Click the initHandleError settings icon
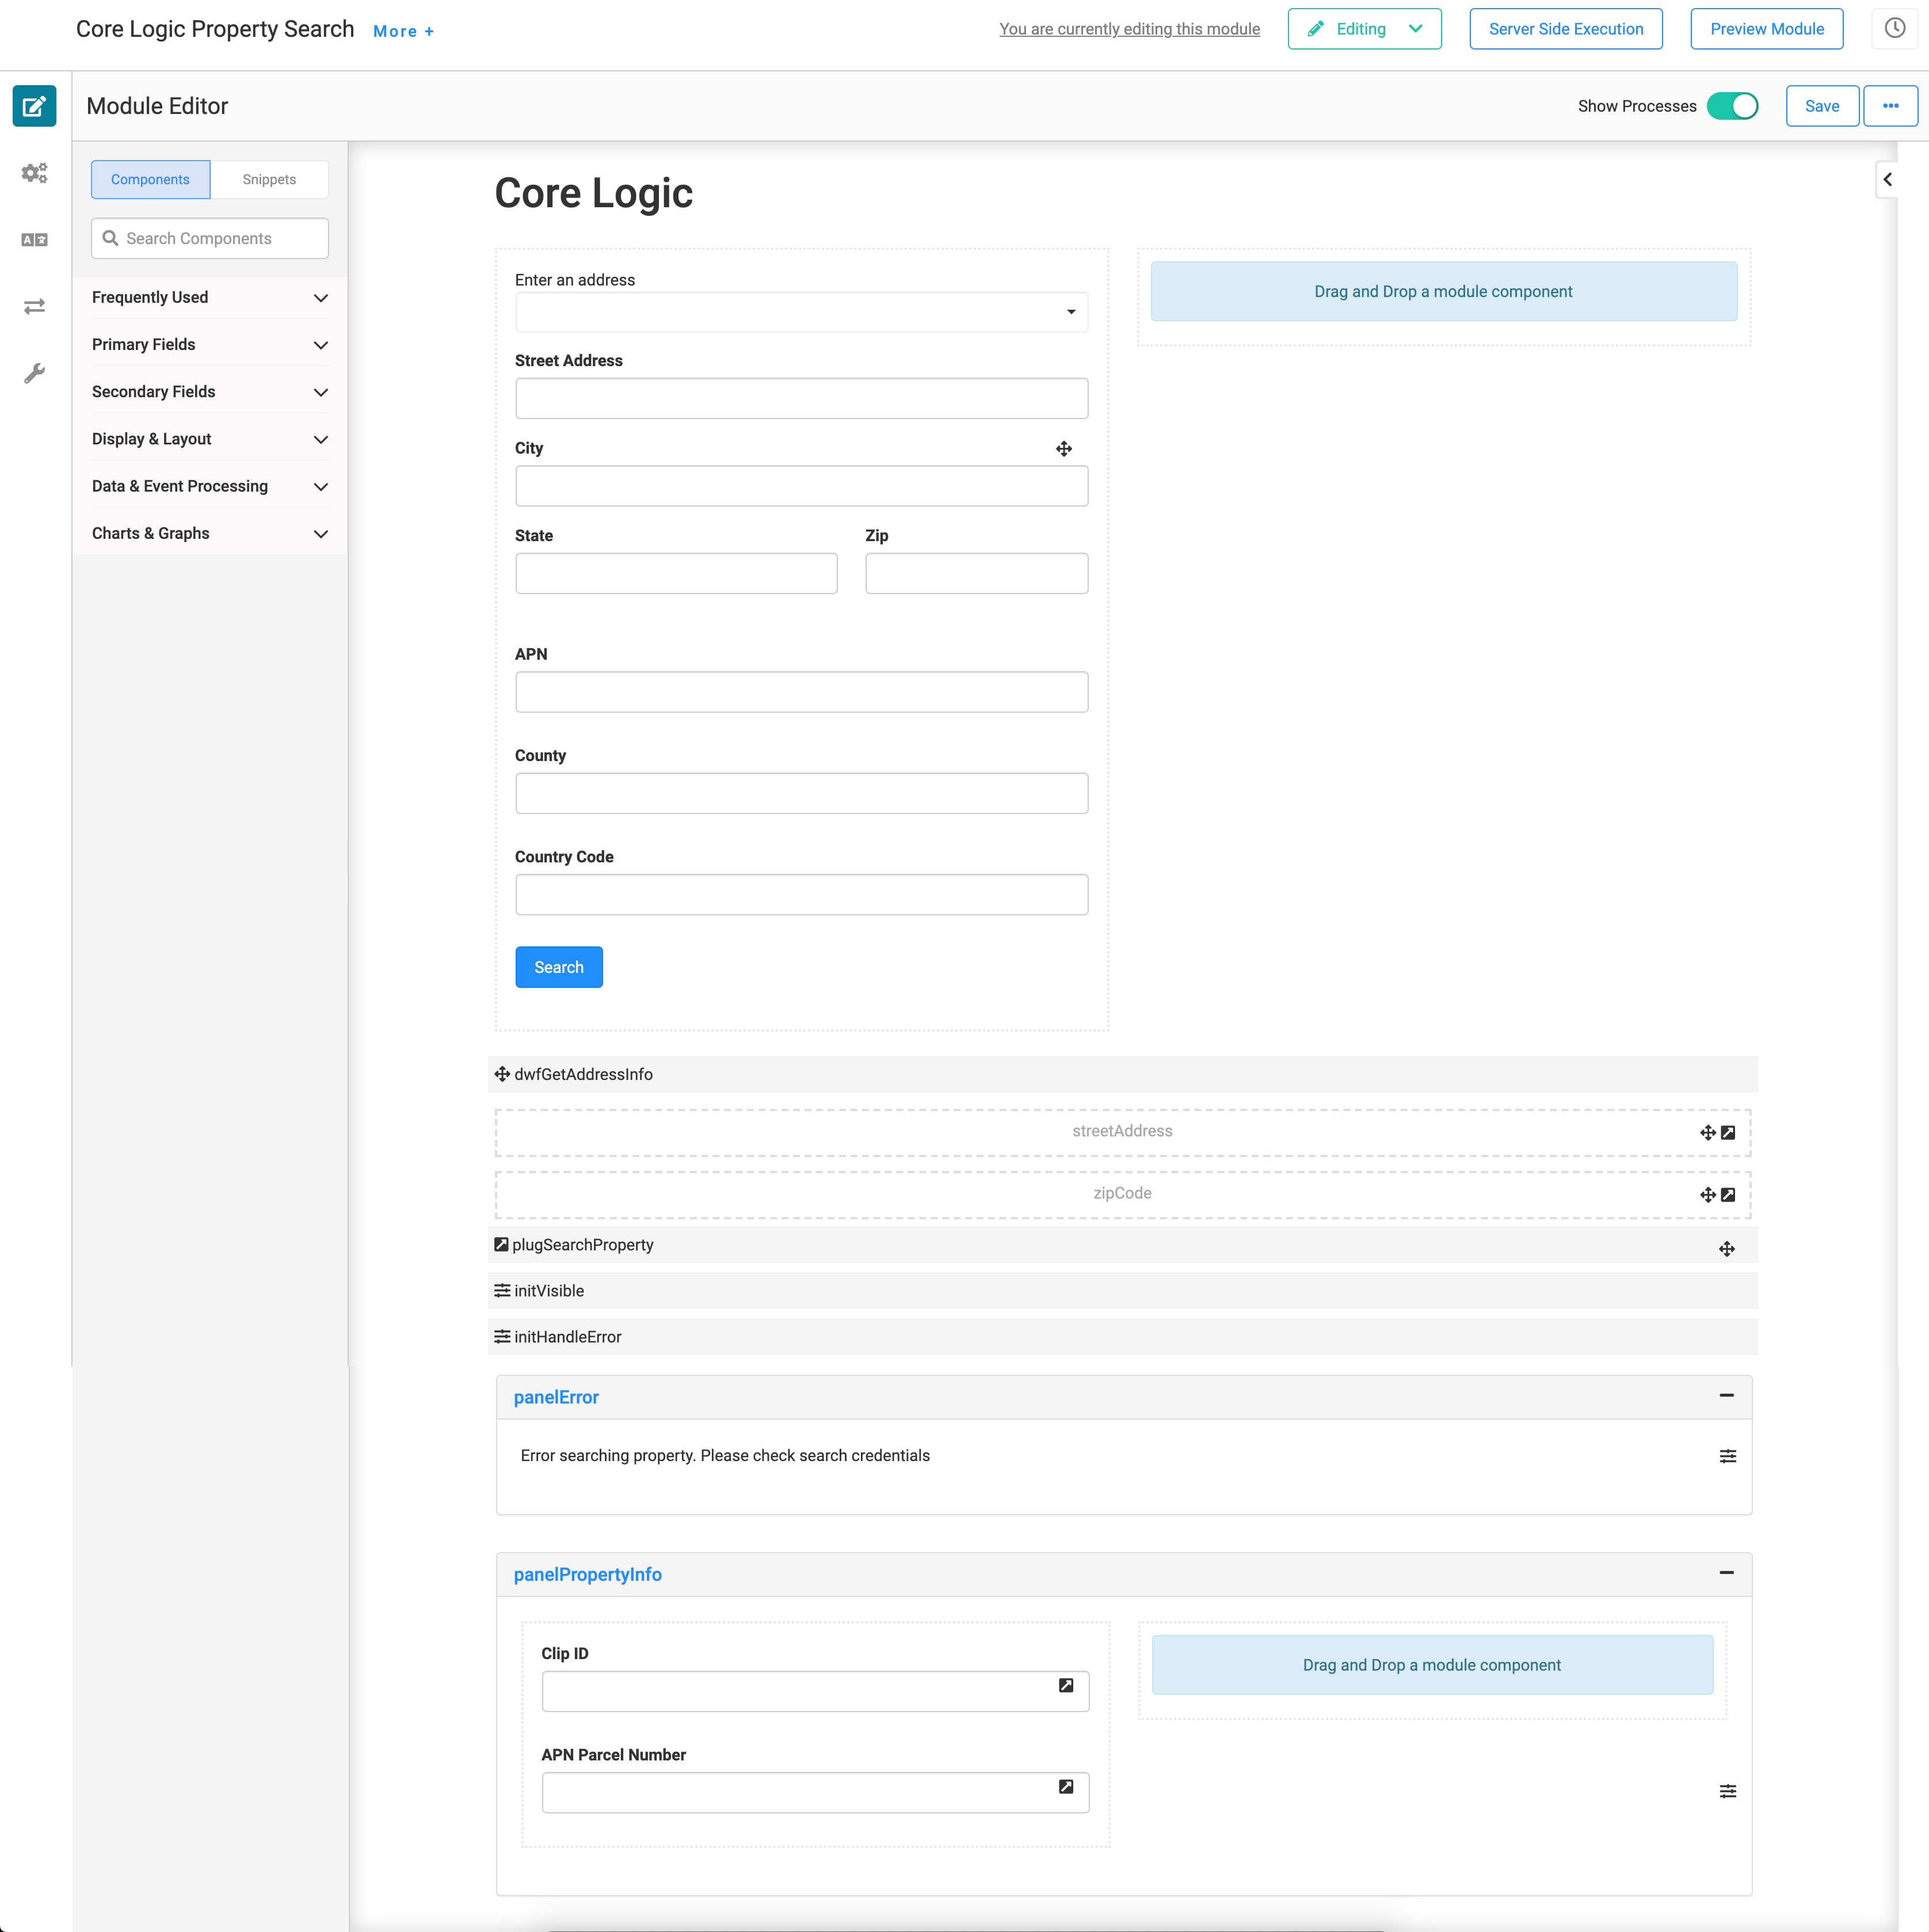This screenshot has height=1932, width=1929. 502,1337
